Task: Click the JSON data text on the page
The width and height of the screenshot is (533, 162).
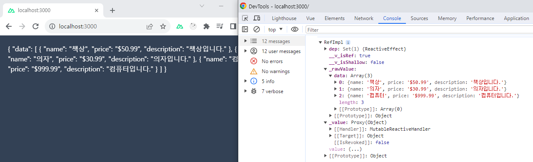Action: 123,59
